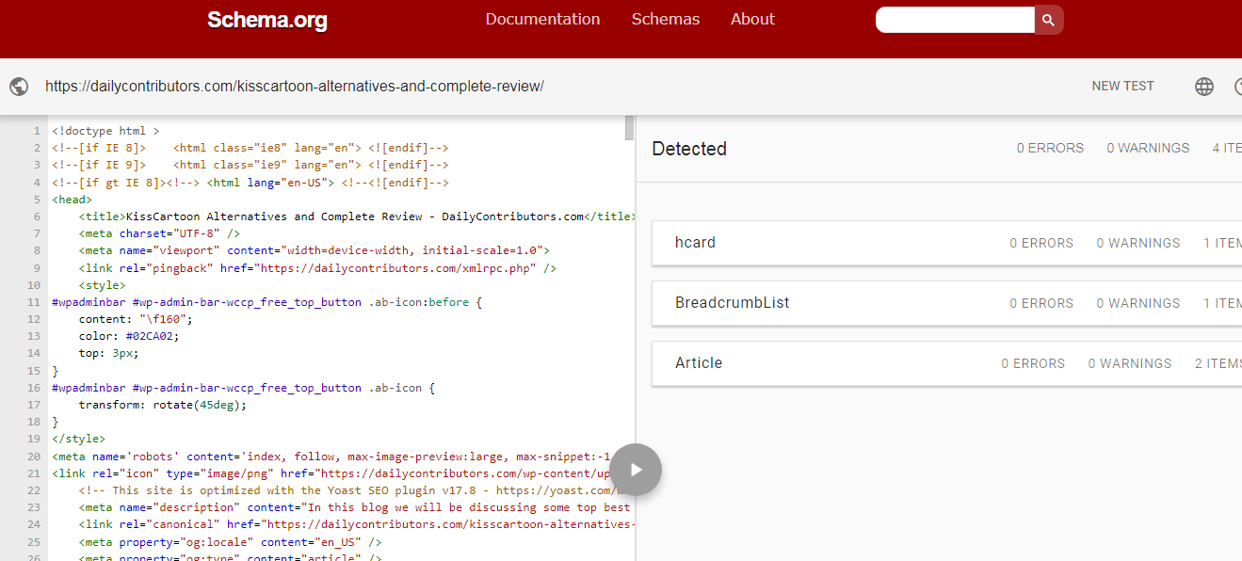Click the globe icon beside the tested URL
This screenshot has width=1242, height=561.
click(19, 86)
